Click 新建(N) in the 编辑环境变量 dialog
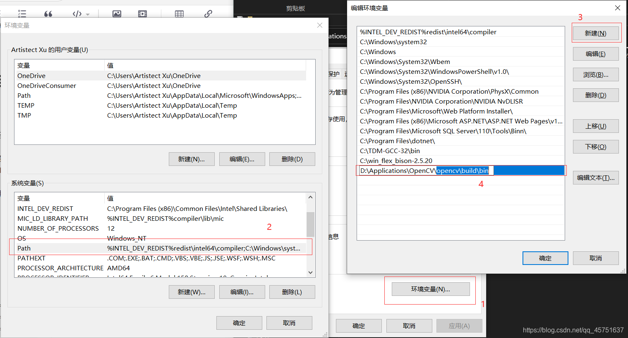628x338 pixels. click(x=596, y=33)
